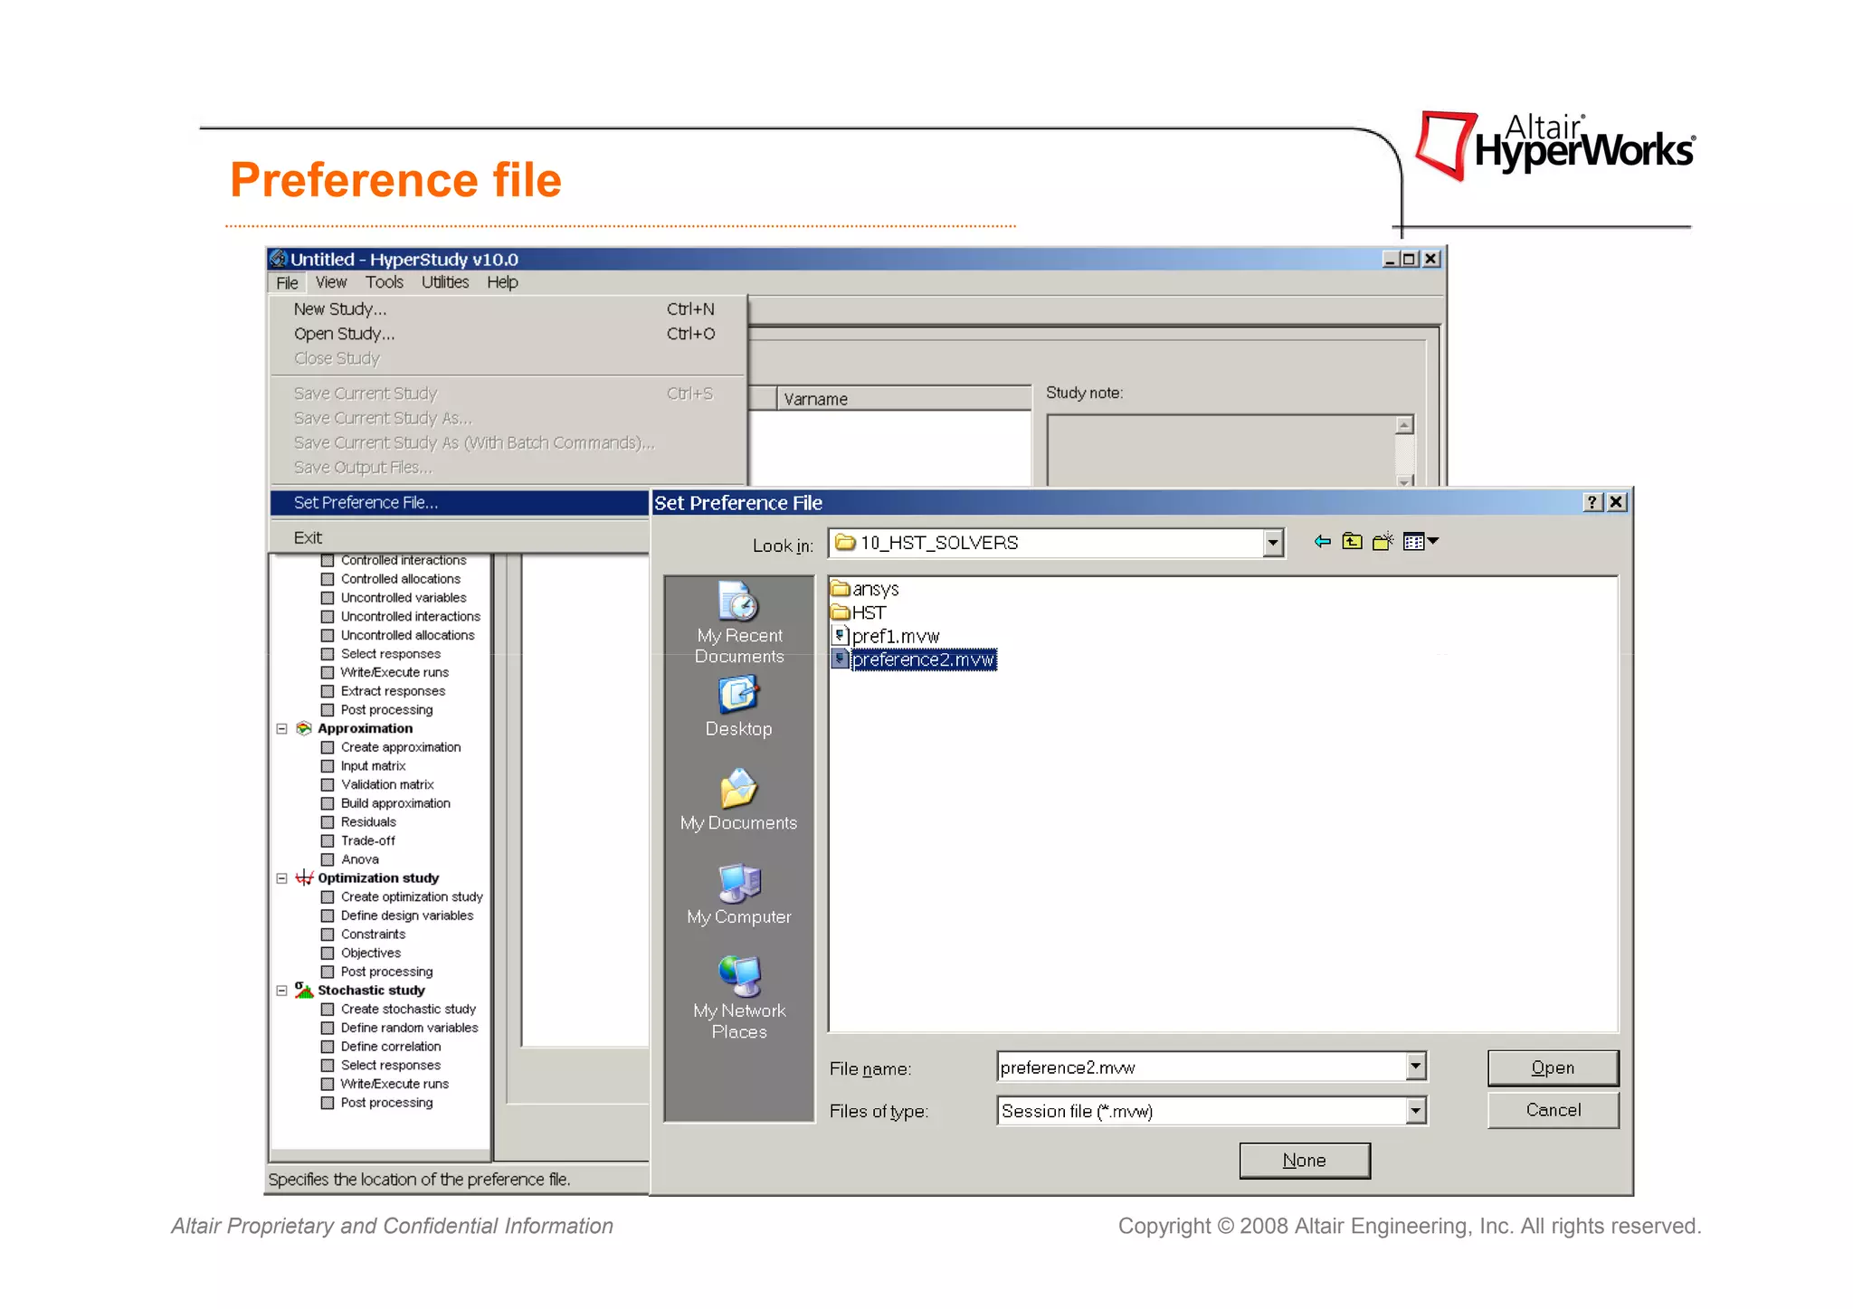
Task: Click the Cancel button
Action: click(1553, 1110)
